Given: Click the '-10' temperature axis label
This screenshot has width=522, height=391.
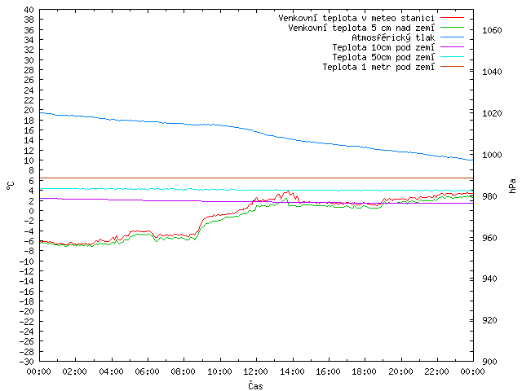Looking at the screenshot, I should tap(27, 261).
